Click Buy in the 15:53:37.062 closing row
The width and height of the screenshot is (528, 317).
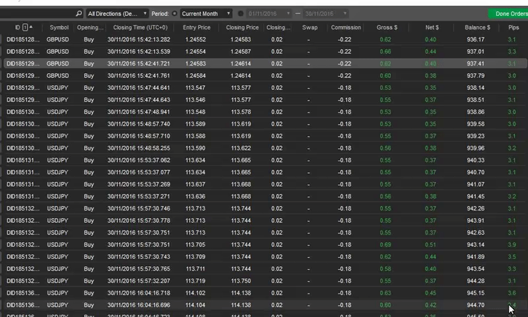[x=89, y=160]
